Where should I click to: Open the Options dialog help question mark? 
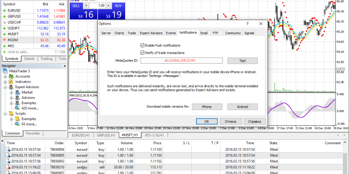pos(248,24)
